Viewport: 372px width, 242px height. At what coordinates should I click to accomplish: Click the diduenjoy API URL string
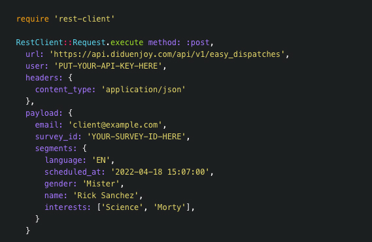(167, 54)
